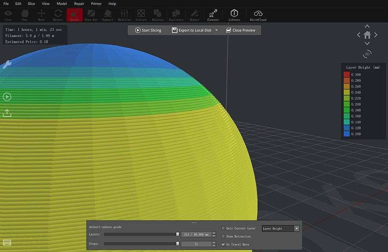
Task: Duplicate the model via toolbar icon
Action: click(x=176, y=14)
